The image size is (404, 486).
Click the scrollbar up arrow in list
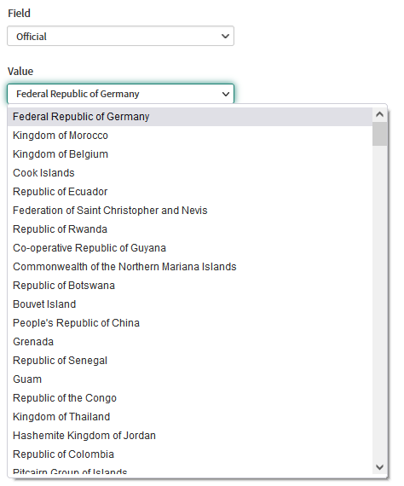pyautogui.click(x=379, y=115)
